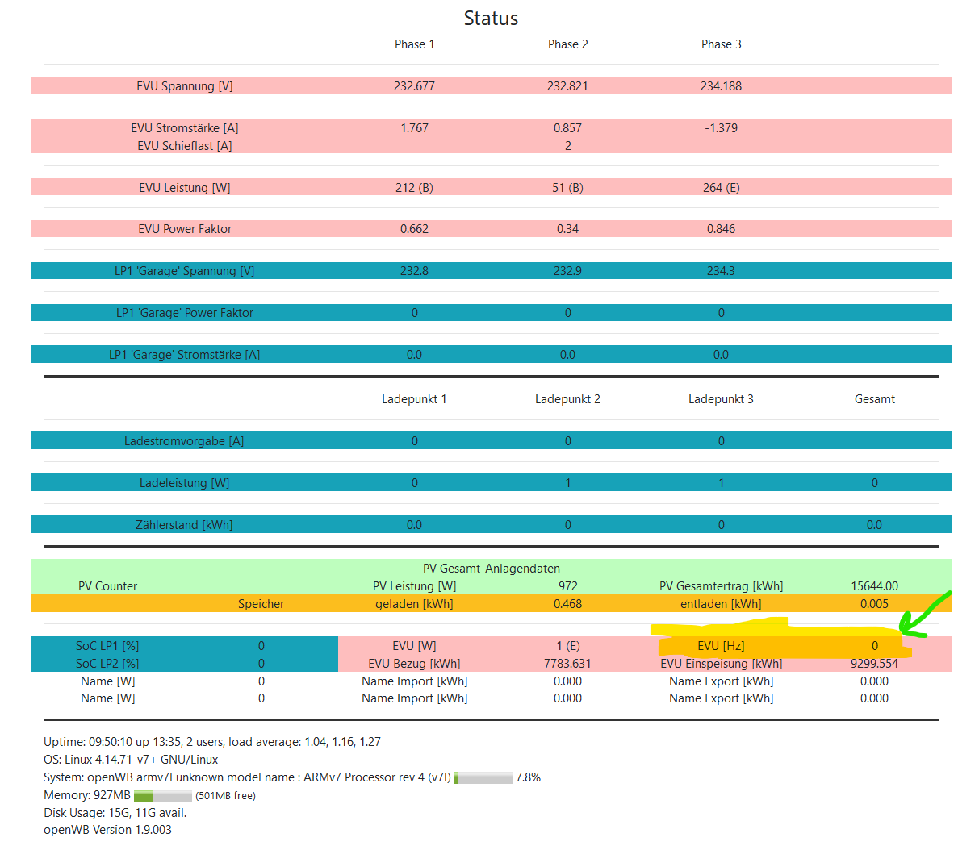Viewport: 979px width, 850px height.
Task: Click the Status page heading
Action: click(491, 19)
